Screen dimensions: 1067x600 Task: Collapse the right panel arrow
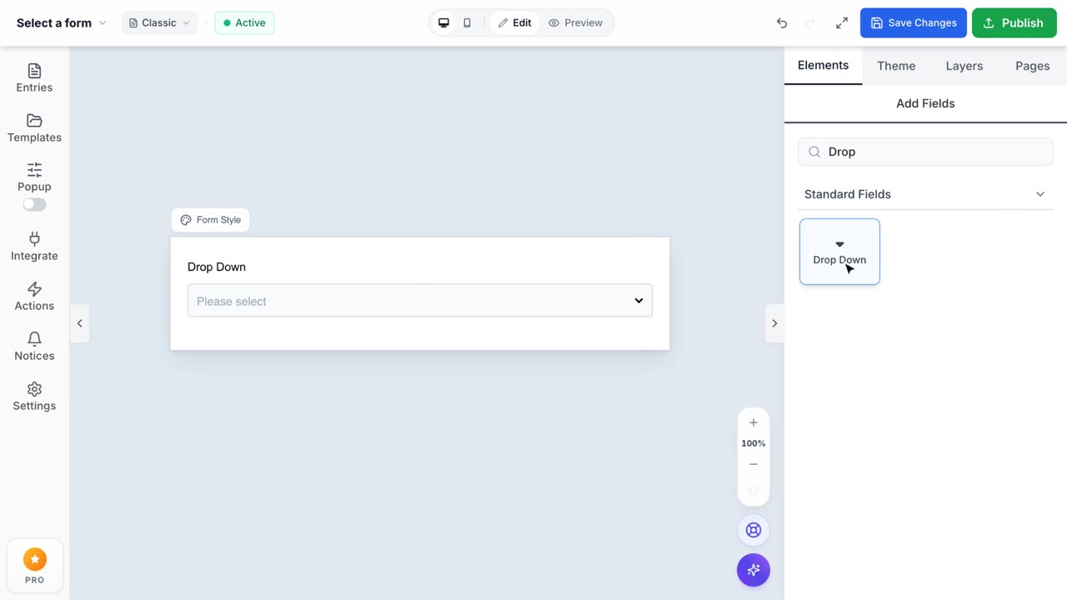774,323
